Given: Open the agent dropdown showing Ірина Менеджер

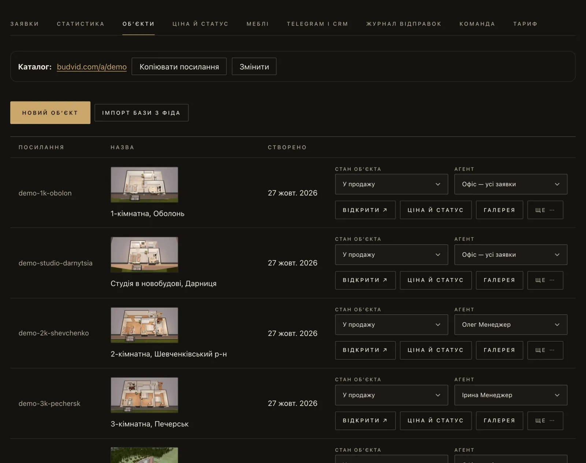Looking at the screenshot, I should coord(511,395).
